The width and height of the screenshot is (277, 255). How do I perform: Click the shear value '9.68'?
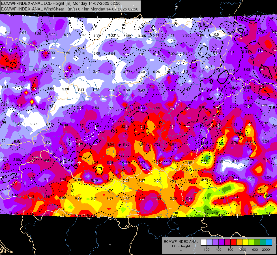[x=8, y=32]
